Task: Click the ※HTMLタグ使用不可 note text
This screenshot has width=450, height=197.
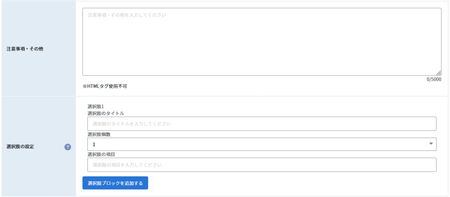Action: (x=105, y=86)
